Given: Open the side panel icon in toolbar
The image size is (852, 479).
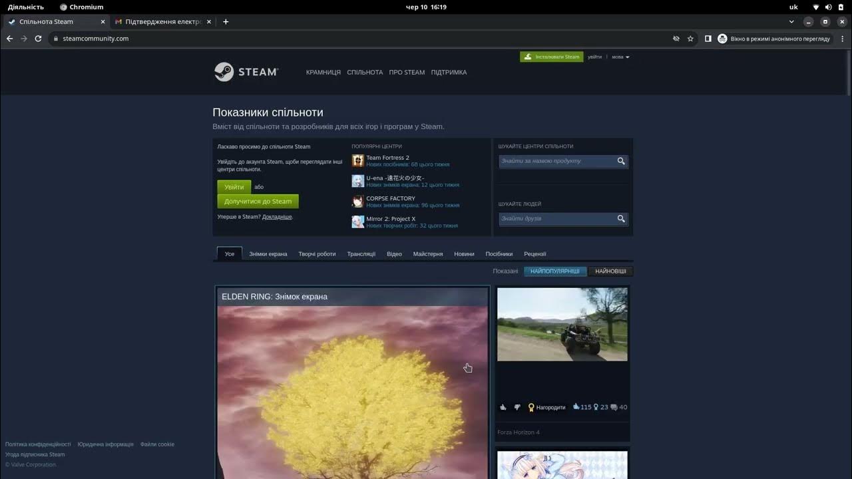Looking at the screenshot, I should point(708,39).
